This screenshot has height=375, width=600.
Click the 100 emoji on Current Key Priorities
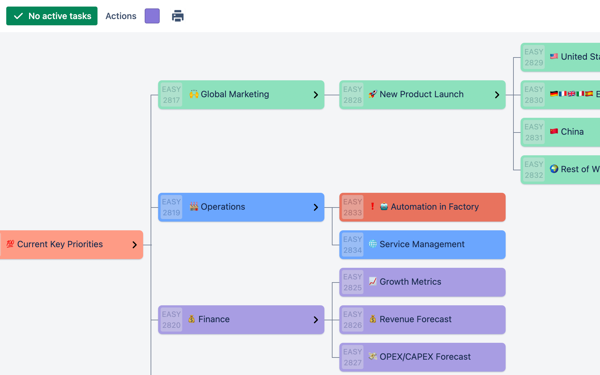click(10, 244)
